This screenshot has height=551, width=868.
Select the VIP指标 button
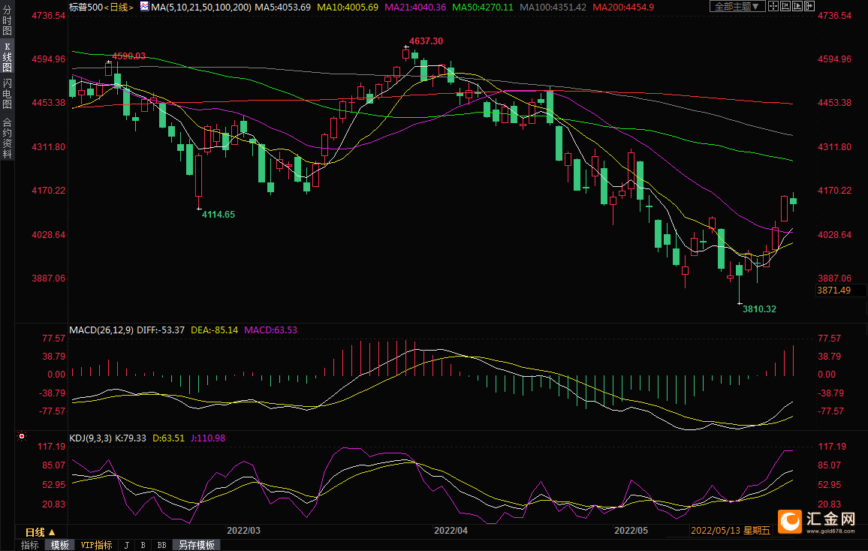(96, 545)
